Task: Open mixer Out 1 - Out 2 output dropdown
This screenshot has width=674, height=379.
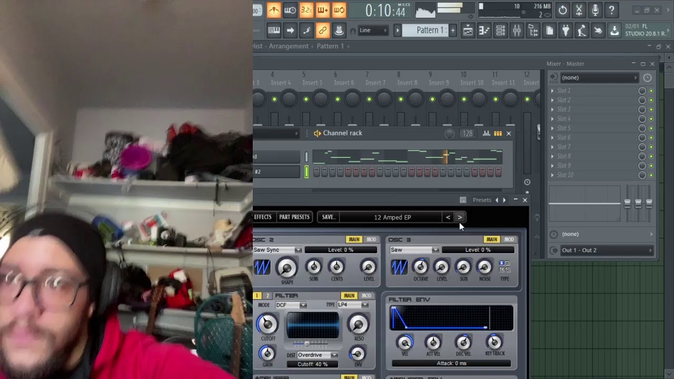Action: point(606,251)
